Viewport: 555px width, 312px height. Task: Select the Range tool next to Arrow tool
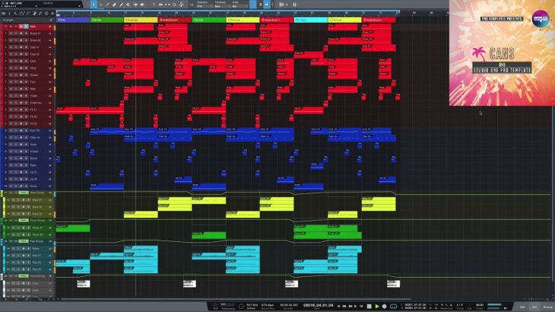click(x=100, y=5)
